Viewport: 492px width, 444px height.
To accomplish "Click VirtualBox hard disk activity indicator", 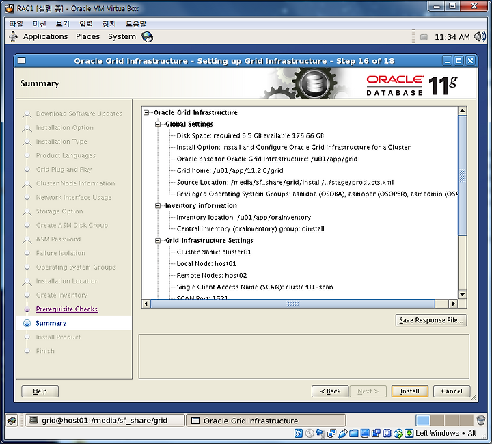I will click(x=299, y=433).
